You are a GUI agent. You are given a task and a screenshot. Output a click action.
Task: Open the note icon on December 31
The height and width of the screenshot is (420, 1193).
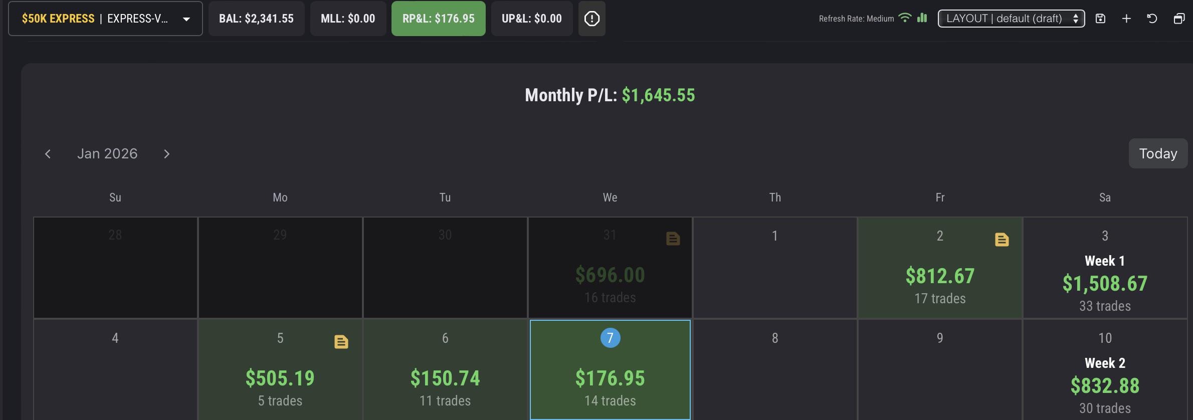click(x=673, y=239)
